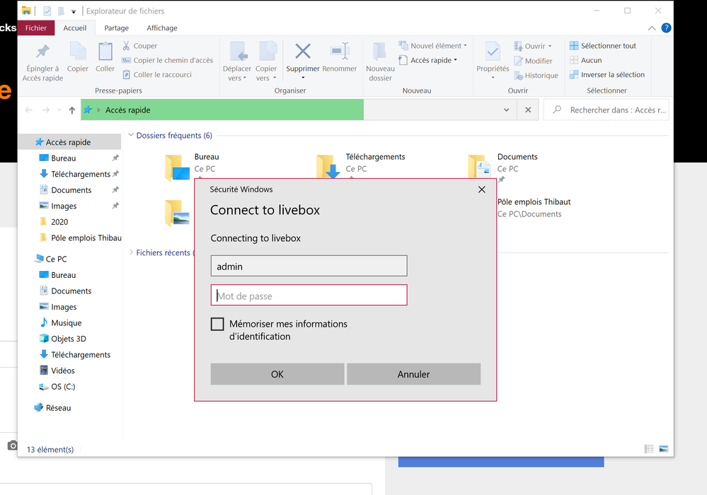Select Musique under Ce PC
The image size is (707, 495).
pos(66,323)
